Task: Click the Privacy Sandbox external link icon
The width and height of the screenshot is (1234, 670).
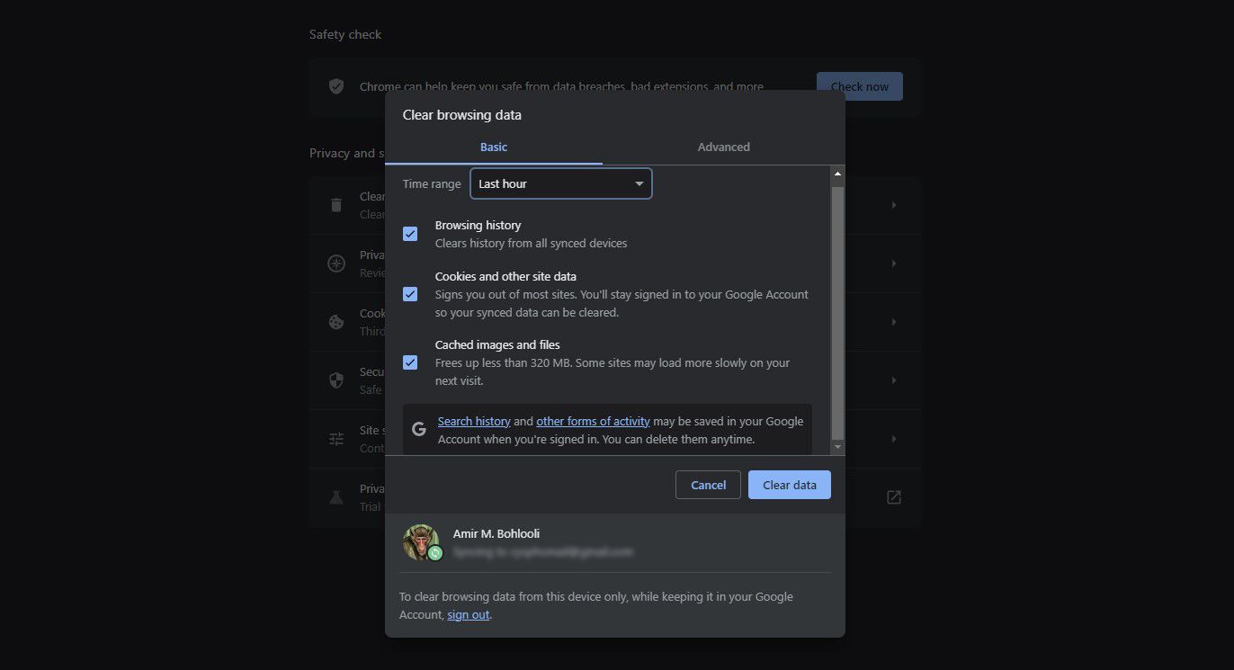Action: (x=893, y=496)
